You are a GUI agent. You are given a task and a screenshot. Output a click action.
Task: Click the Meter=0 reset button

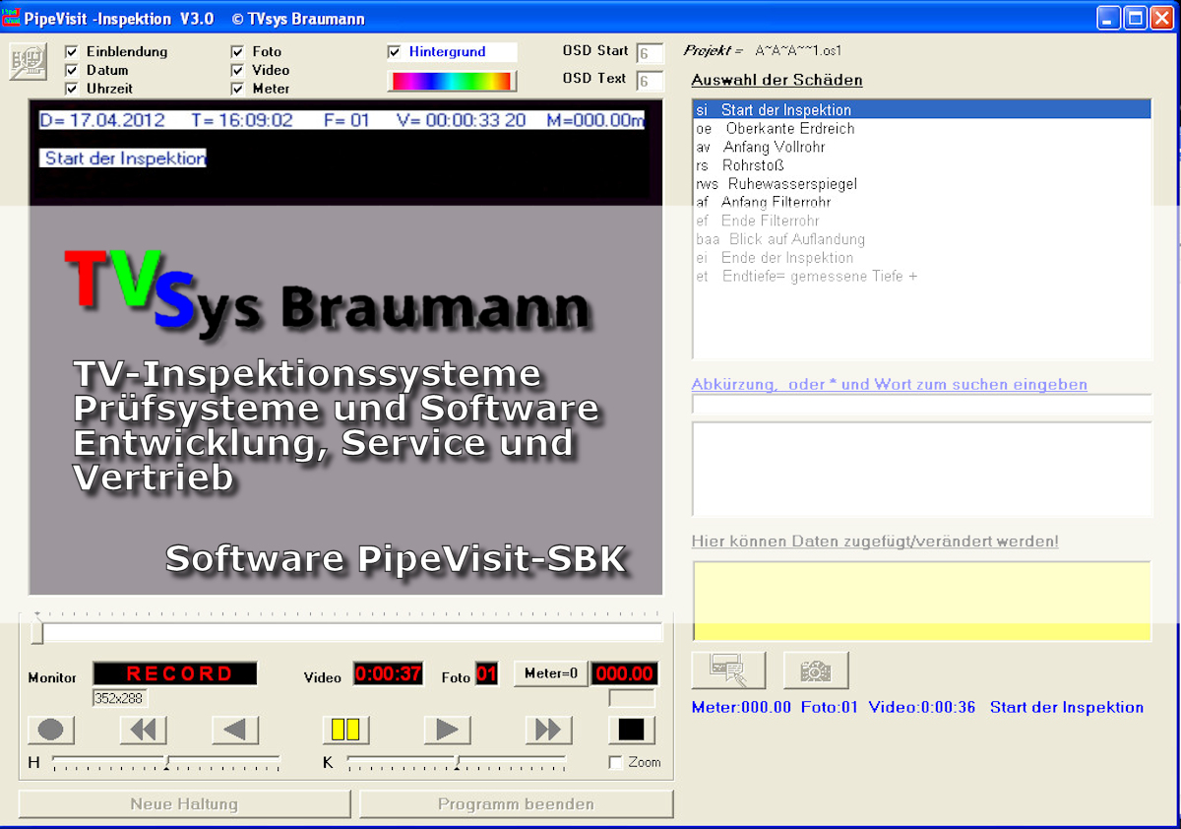click(551, 673)
